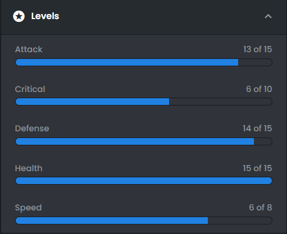Click the Health progress bar

pos(144,181)
